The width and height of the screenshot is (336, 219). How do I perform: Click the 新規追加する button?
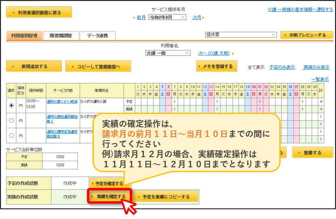pos(34,66)
